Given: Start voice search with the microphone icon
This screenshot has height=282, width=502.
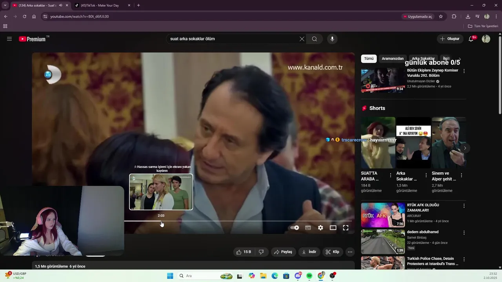Looking at the screenshot, I should coord(332,39).
